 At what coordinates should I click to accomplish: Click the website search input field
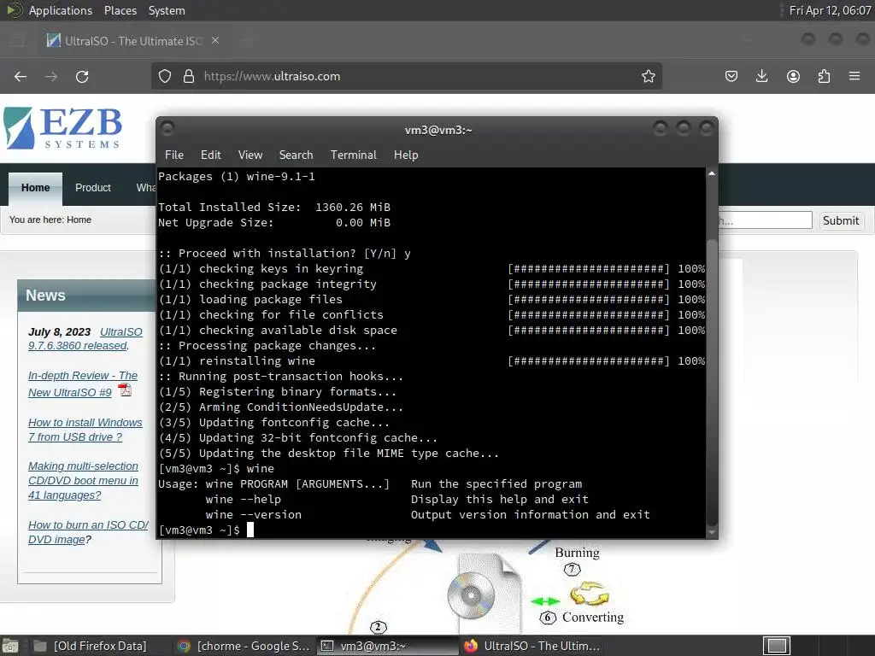tap(765, 220)
